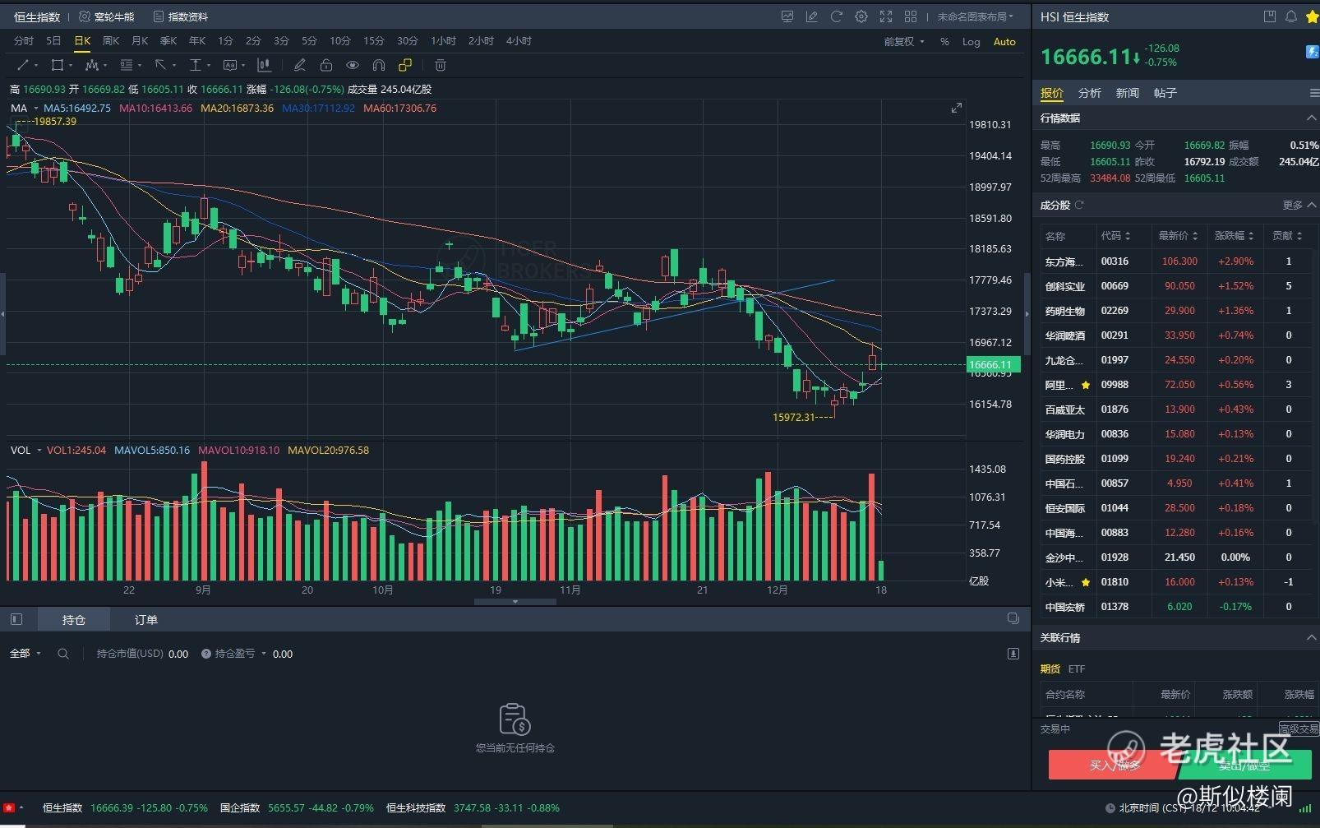Toggle the highlighted linked-squares drawing mode icon
The width and height of the screenshot is (1320, 828).
point(405,65)
